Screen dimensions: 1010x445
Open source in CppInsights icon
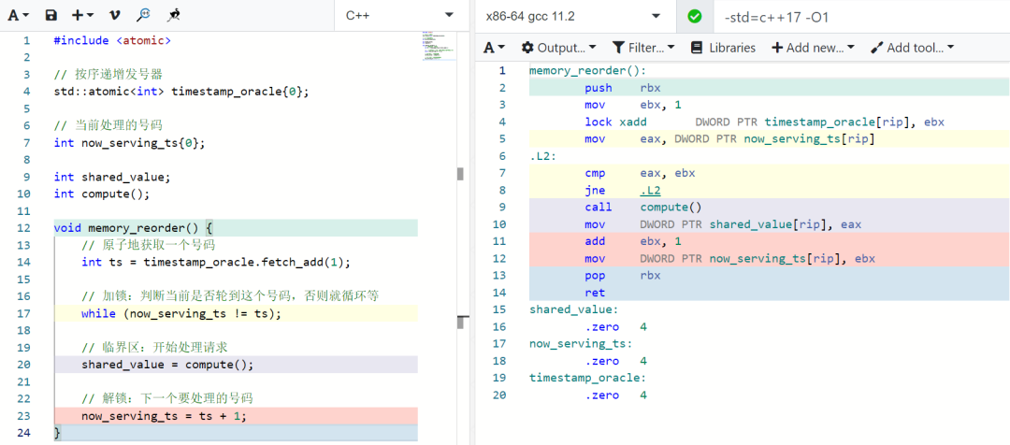[143, 16]
